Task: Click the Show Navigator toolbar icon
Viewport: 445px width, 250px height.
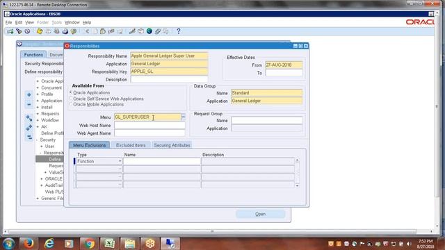Action: coord(27,31)
